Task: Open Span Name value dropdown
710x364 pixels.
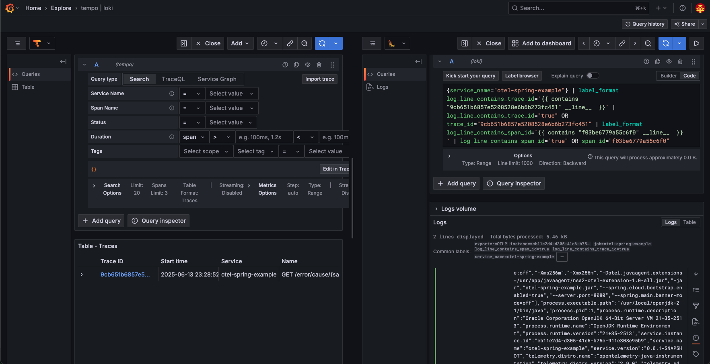Action: pos(232,108)
